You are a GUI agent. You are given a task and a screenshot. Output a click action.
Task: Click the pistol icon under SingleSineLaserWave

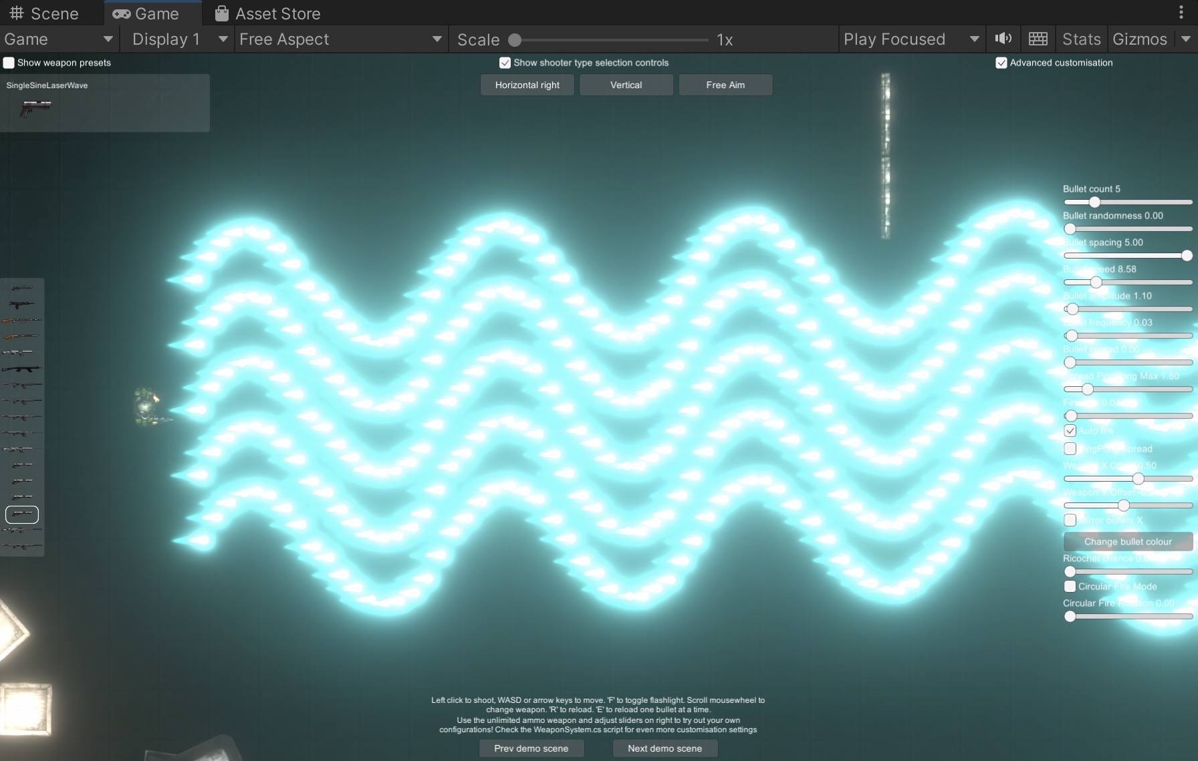tap(35, 107)
